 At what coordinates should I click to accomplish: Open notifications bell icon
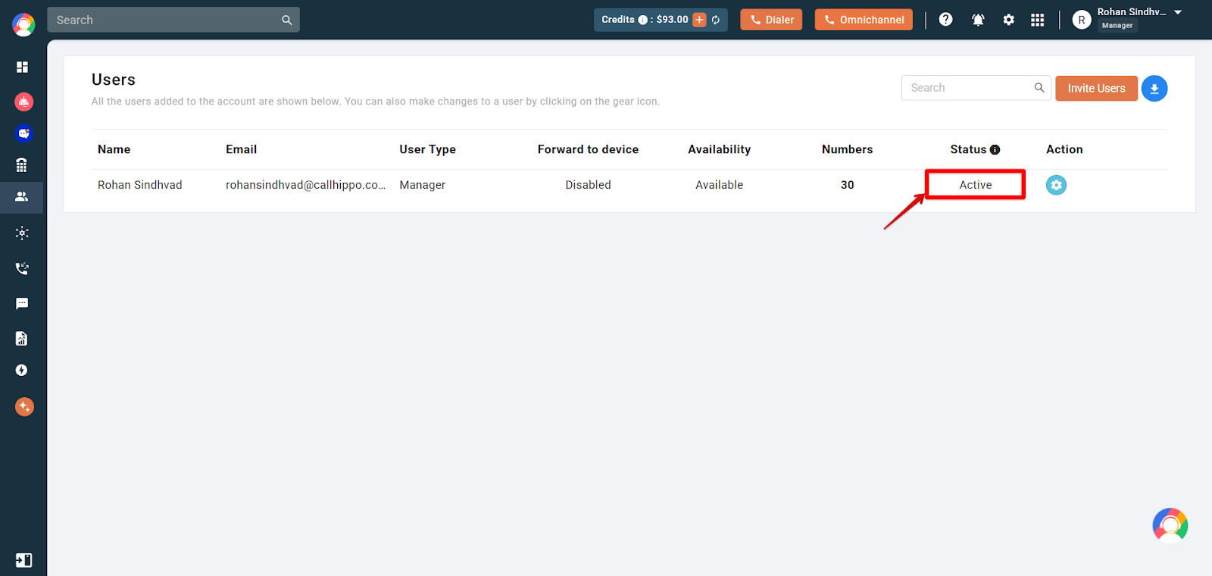[978, 20]
